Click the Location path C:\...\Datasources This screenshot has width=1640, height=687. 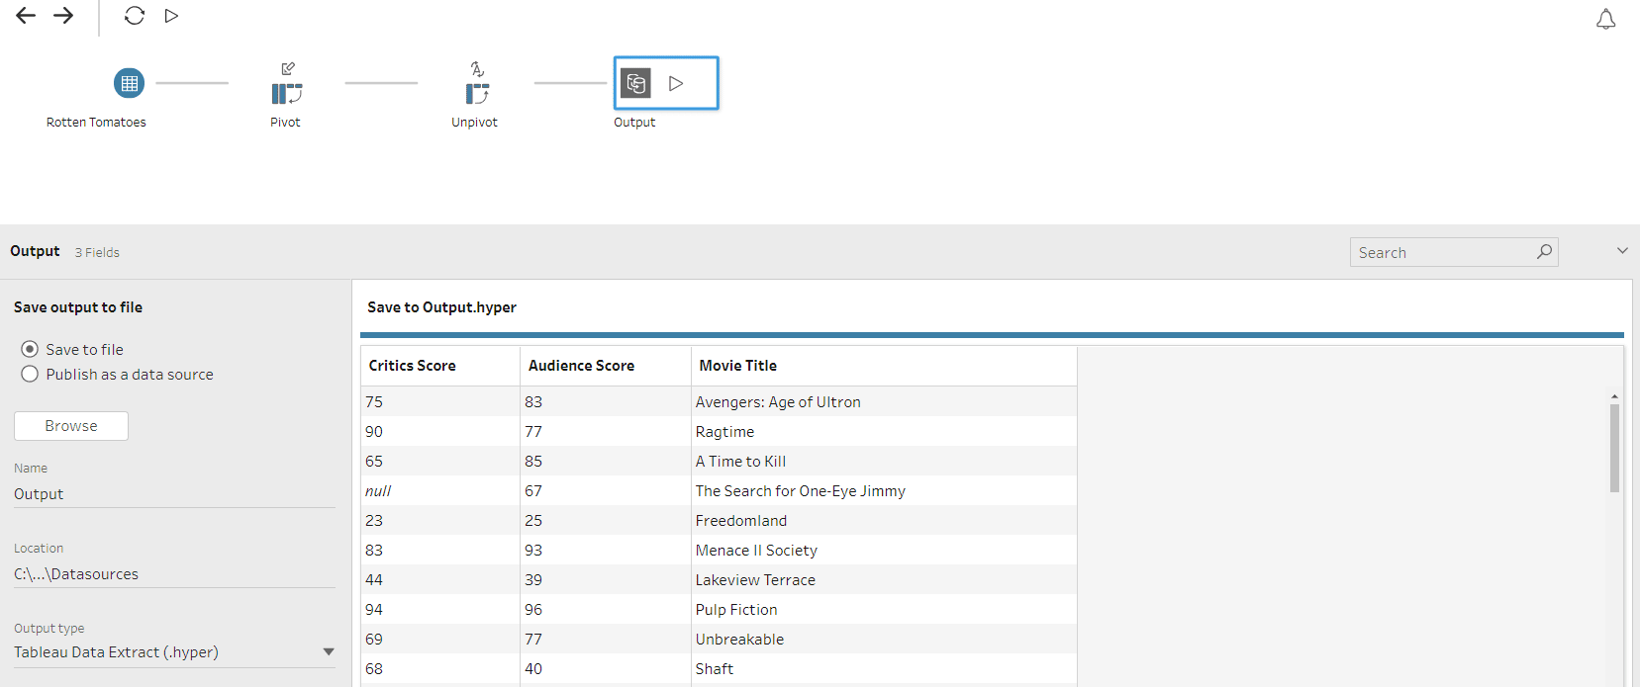(76, 574)
